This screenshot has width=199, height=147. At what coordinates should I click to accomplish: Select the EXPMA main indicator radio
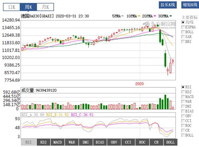[183, 27]
